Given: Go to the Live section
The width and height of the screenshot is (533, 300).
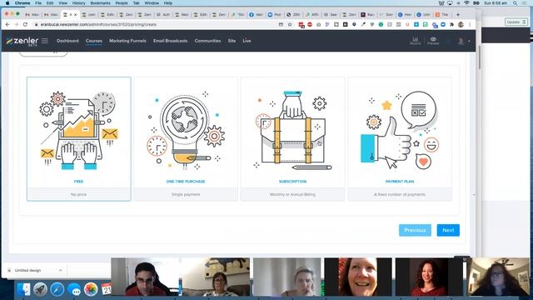Looking at the screenshot, I should [x=247, y=41].
